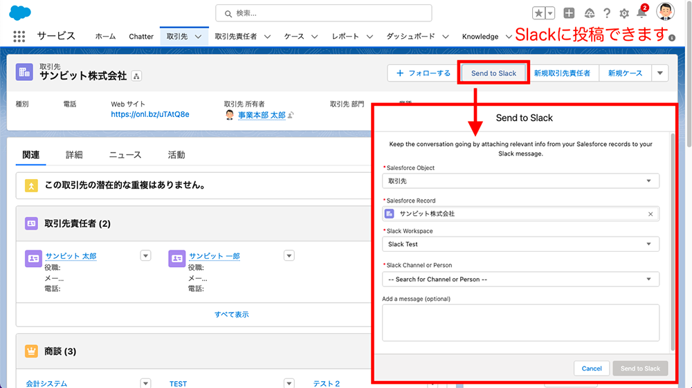692x388 pixels.
Task: Open row actions for サンビット 太郎
Action: point(145,256)
